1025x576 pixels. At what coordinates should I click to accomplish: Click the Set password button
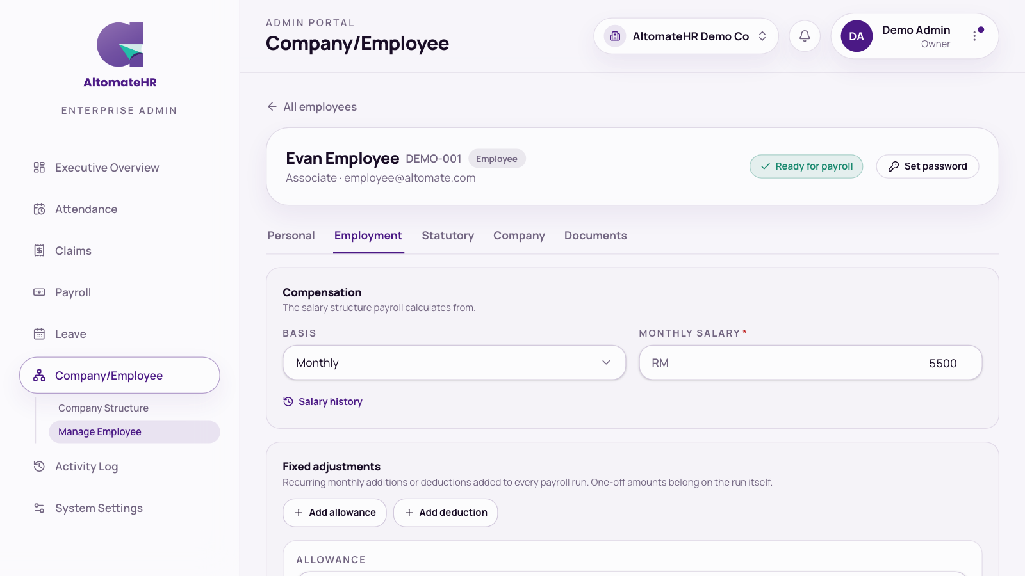tap(928, 166)
